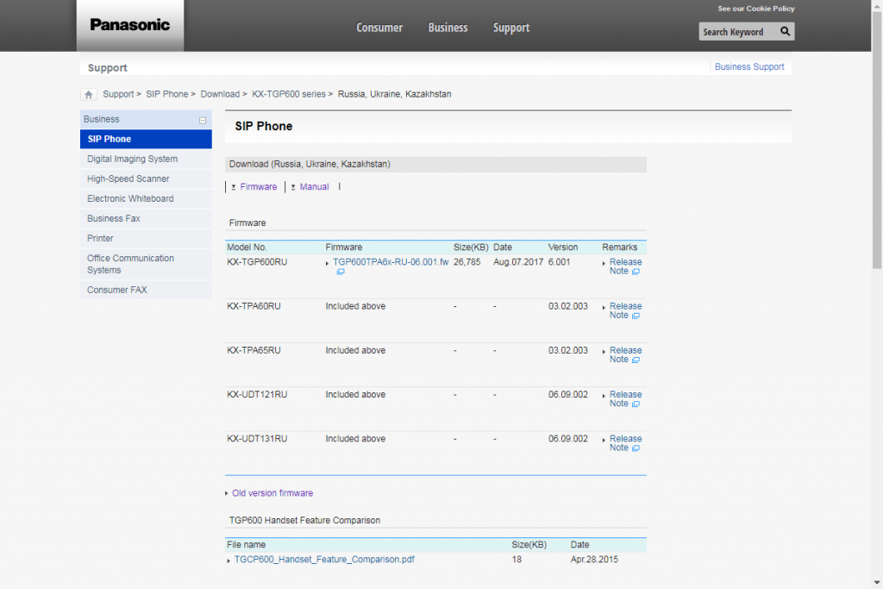The image size is (883, 589).
Task: Go to Support breadcrumb
Action: 118,94
